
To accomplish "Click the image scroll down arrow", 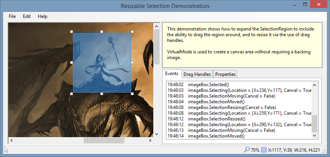I will tap(156, 134).
